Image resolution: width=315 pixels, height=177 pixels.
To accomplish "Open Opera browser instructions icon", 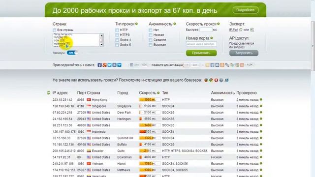I will 216,80.
